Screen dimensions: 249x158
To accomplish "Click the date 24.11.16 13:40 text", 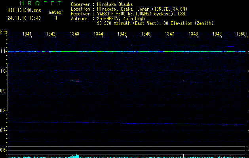I will point(24,18).
